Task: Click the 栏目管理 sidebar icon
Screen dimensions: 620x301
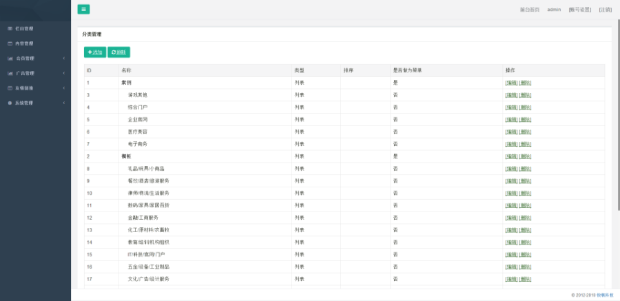Action: [10, 29]
